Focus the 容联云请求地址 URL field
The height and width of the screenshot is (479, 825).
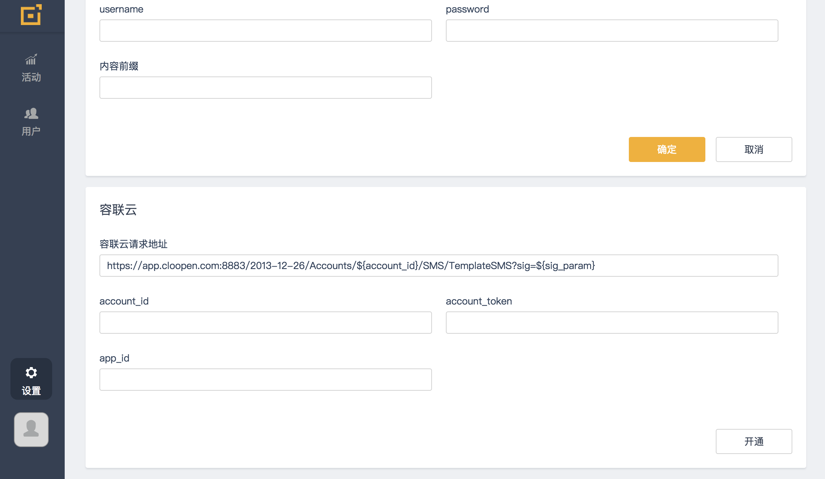coord(439,266)
